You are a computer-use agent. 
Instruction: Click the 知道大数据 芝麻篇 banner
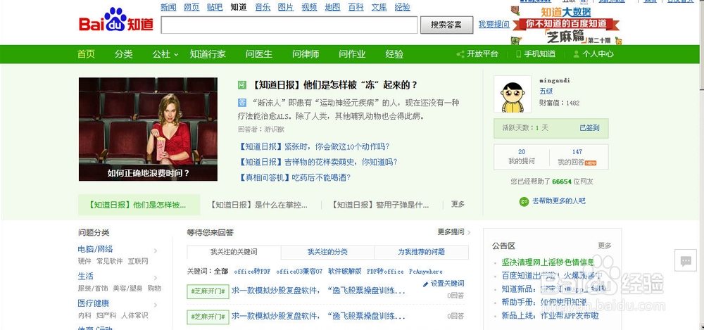pyautogui.click(x=567, y=26)
